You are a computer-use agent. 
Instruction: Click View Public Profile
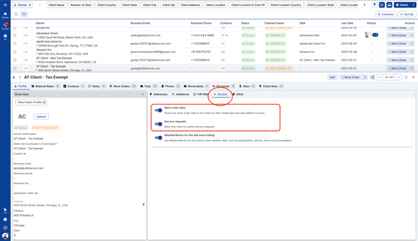click(31, 102)
